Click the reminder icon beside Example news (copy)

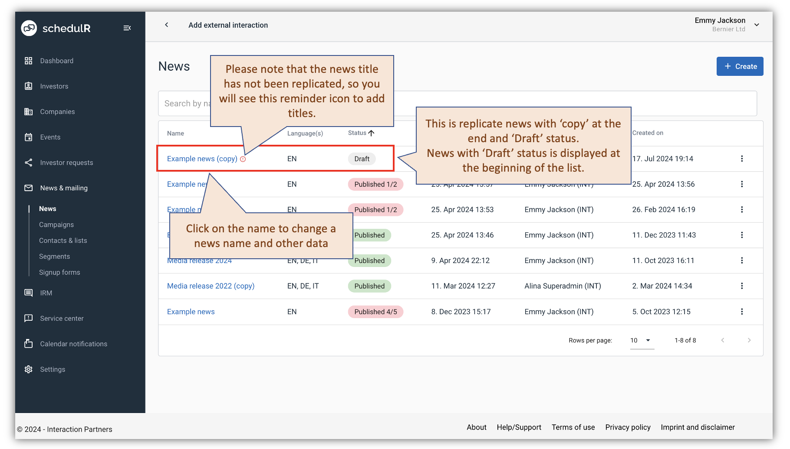[243, 159]
